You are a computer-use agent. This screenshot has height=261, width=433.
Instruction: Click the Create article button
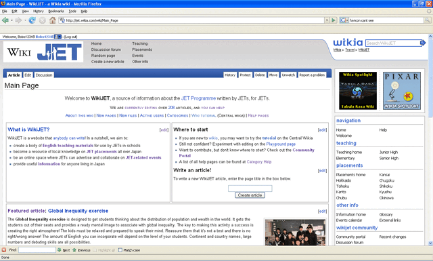[x=250, y=195]
